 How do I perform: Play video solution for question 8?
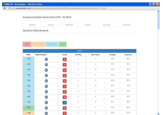[46, 97]
